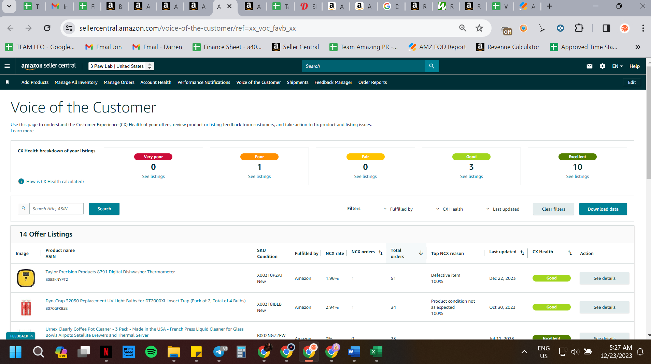Viewport: 651px width, 364px height.
Task: Reload the page
Action: click(x=47, y=28)
